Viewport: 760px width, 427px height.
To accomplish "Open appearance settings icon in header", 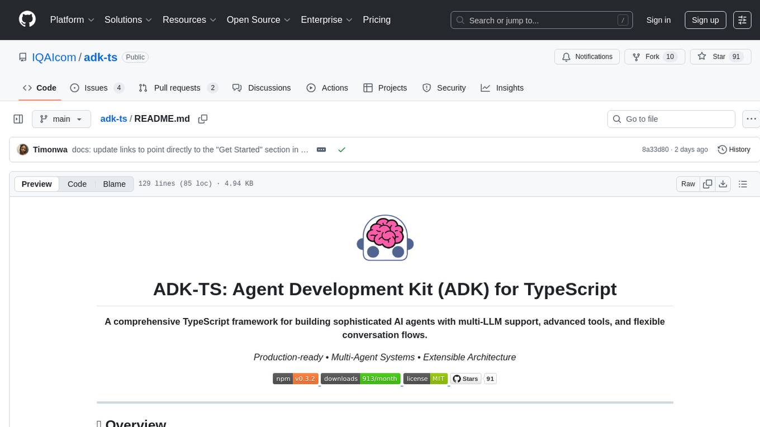I will 742,20.
